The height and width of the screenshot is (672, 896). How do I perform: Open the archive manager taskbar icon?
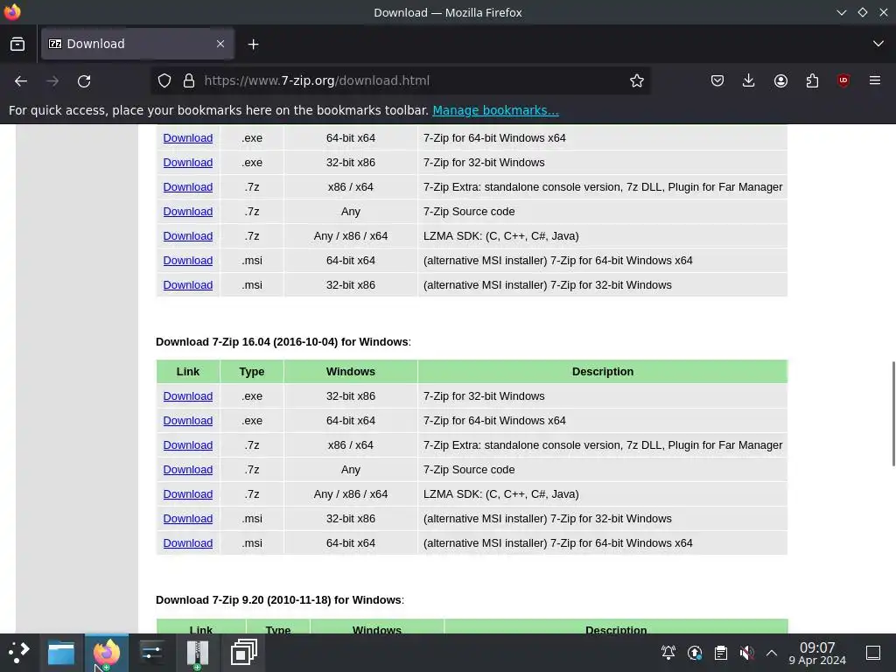click(x=198, y=653)
